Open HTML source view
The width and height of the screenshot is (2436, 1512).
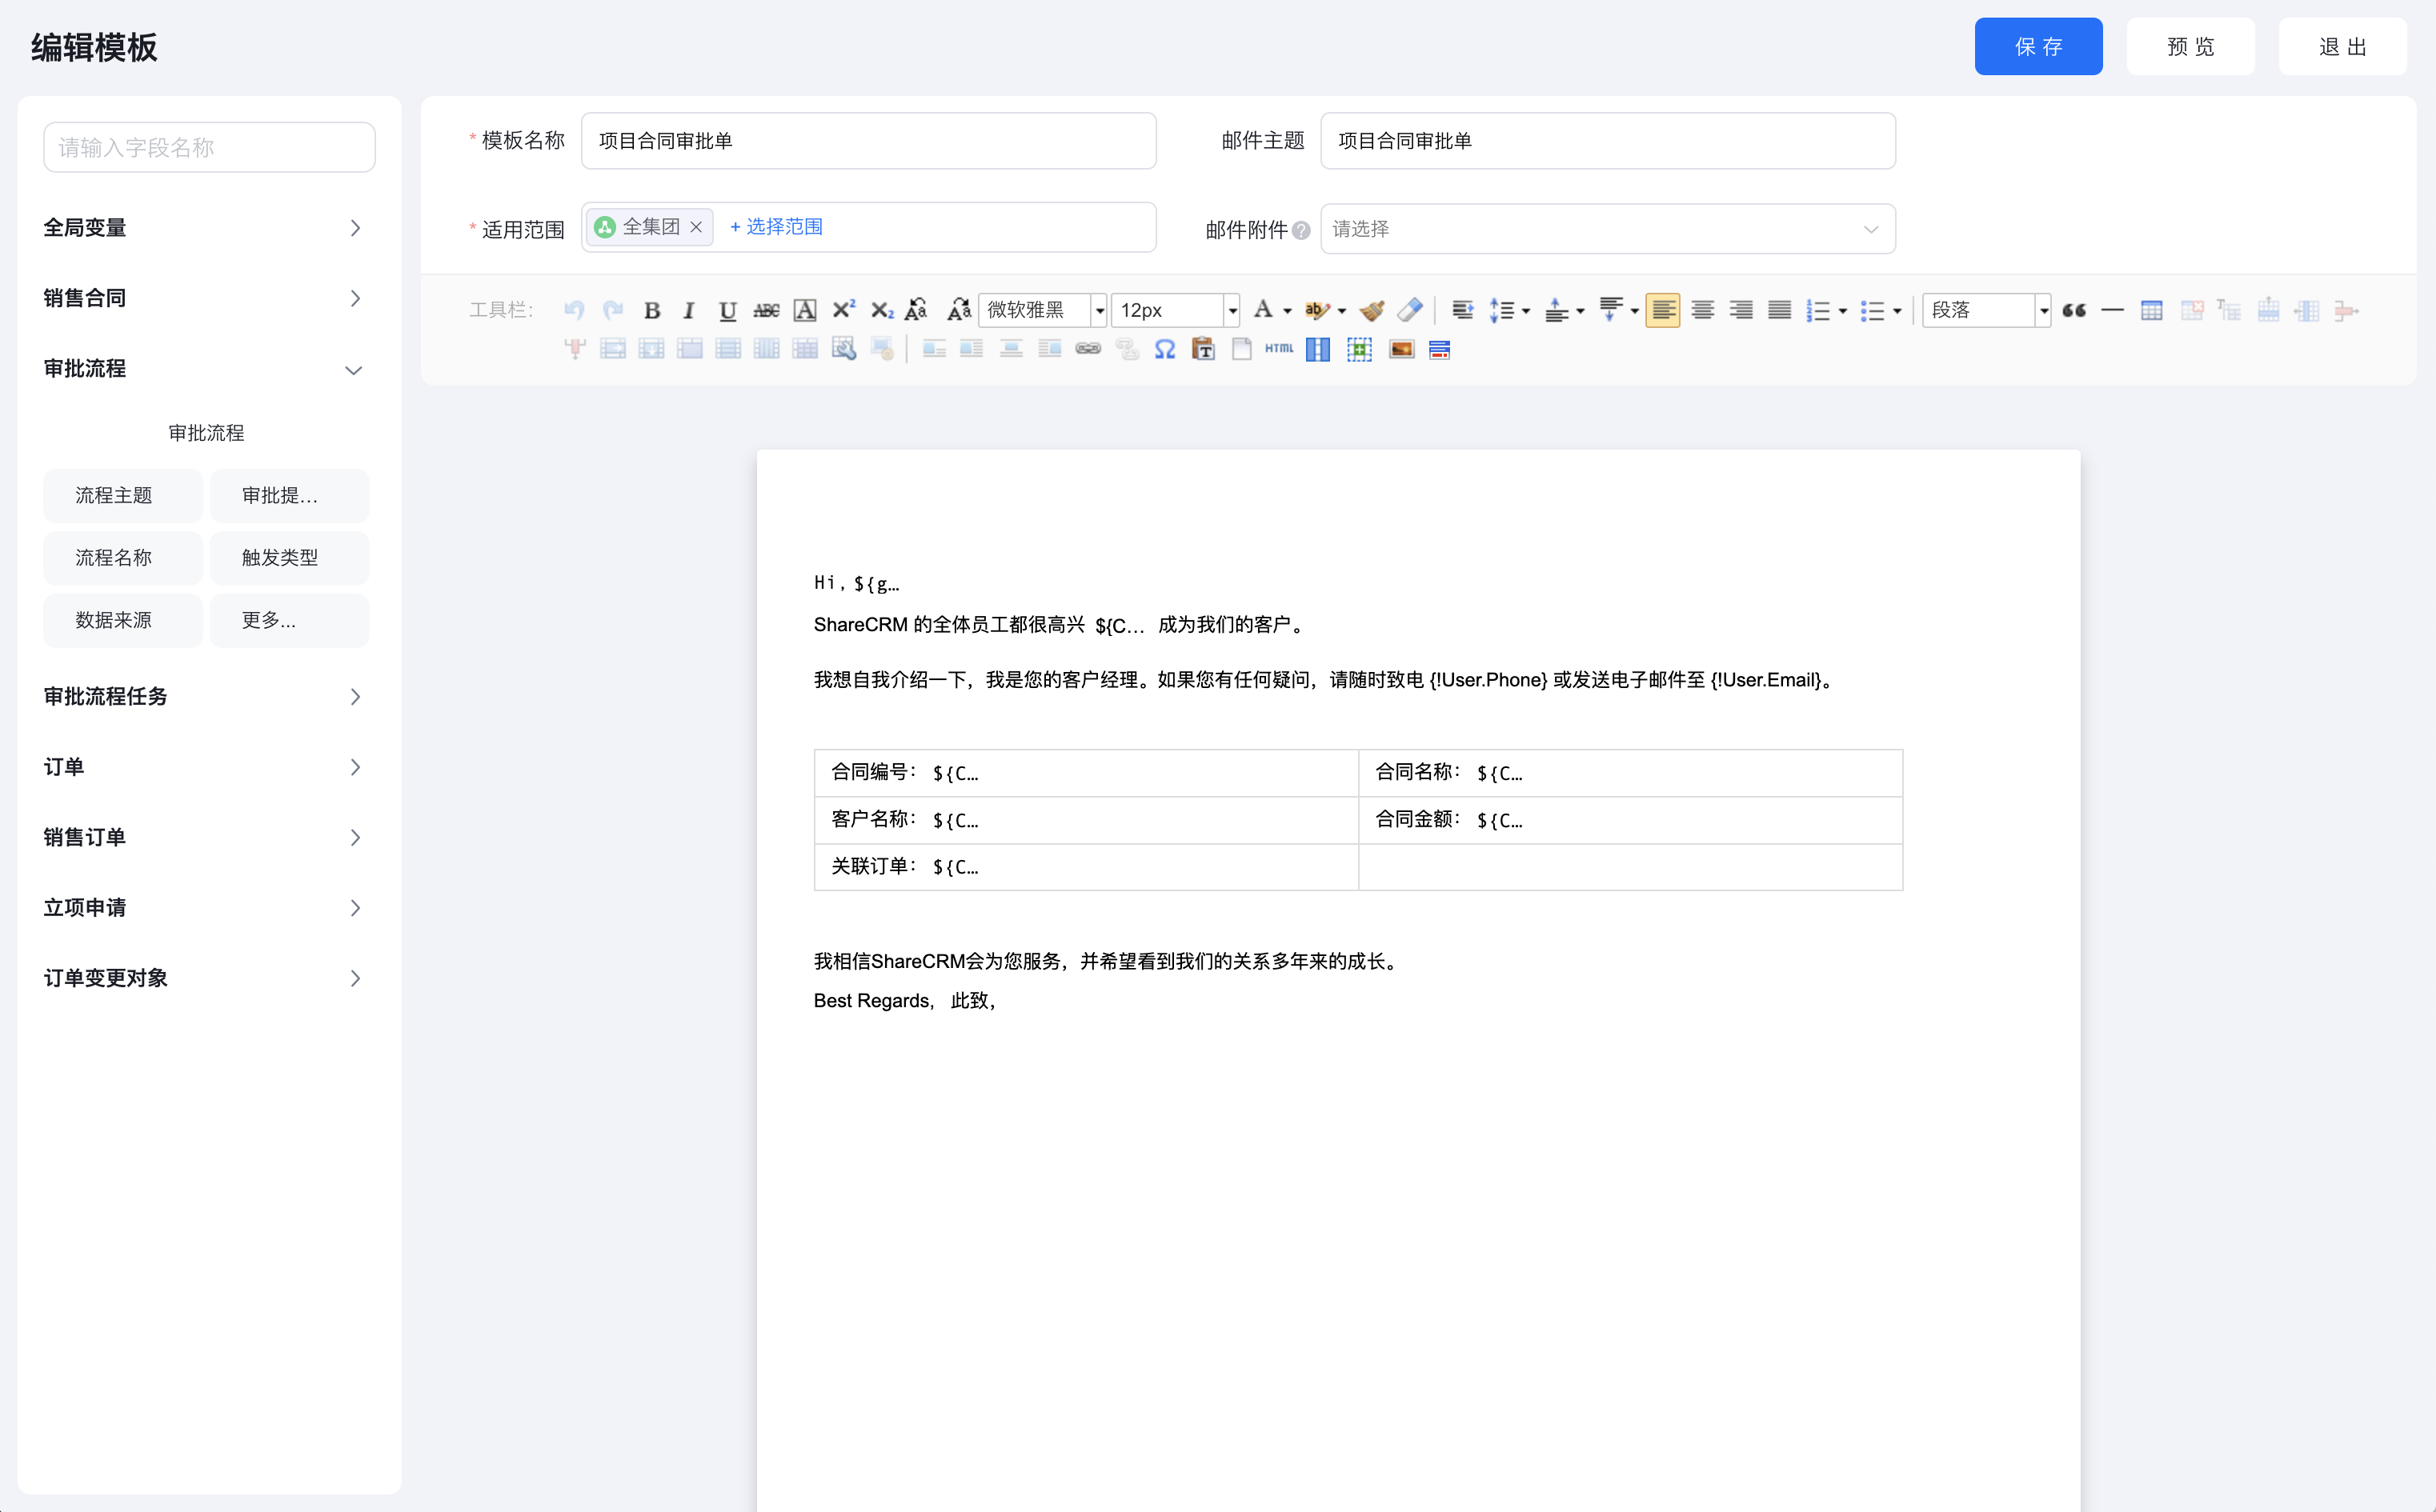(1278, 349)
